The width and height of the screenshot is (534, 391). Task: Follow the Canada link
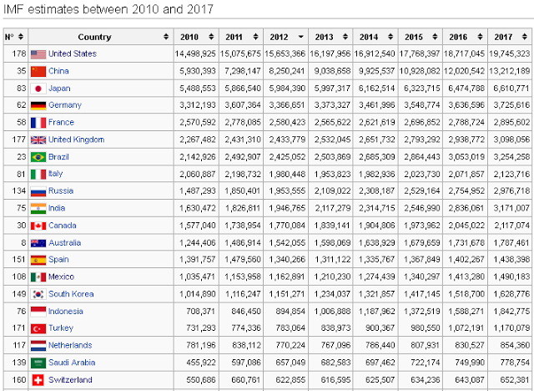[62, 226]
